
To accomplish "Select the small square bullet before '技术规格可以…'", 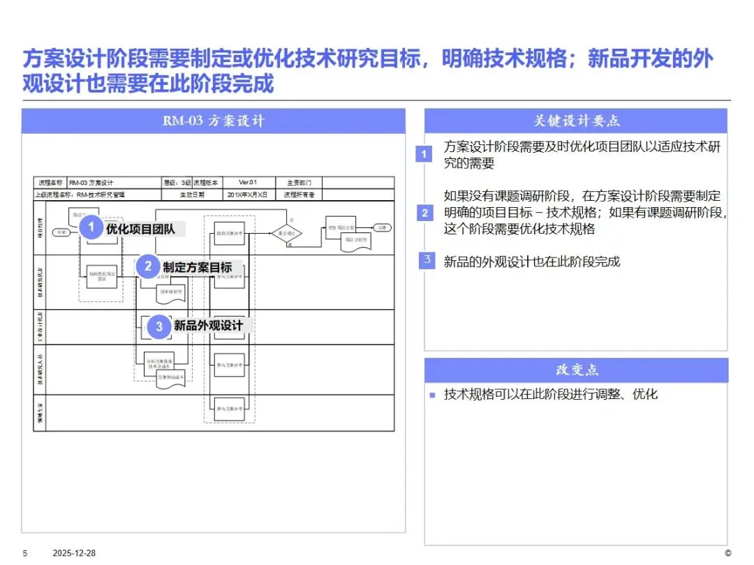I will (x=432, y=395).
